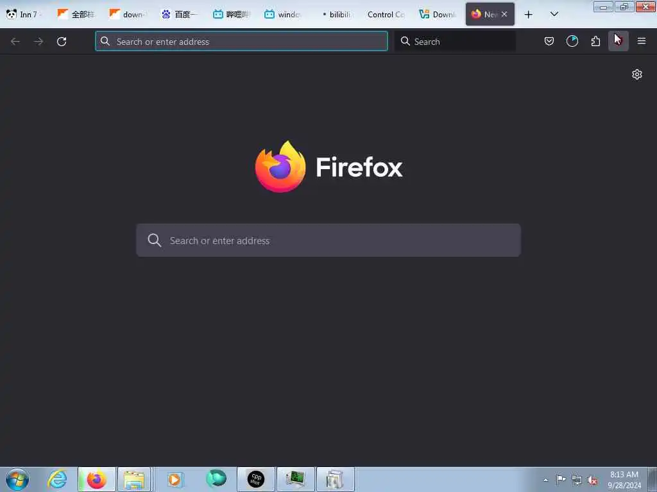The height and width of the screenshot is (492, 657).
Task: Focus the center page search field
Action: click(328, 240)
